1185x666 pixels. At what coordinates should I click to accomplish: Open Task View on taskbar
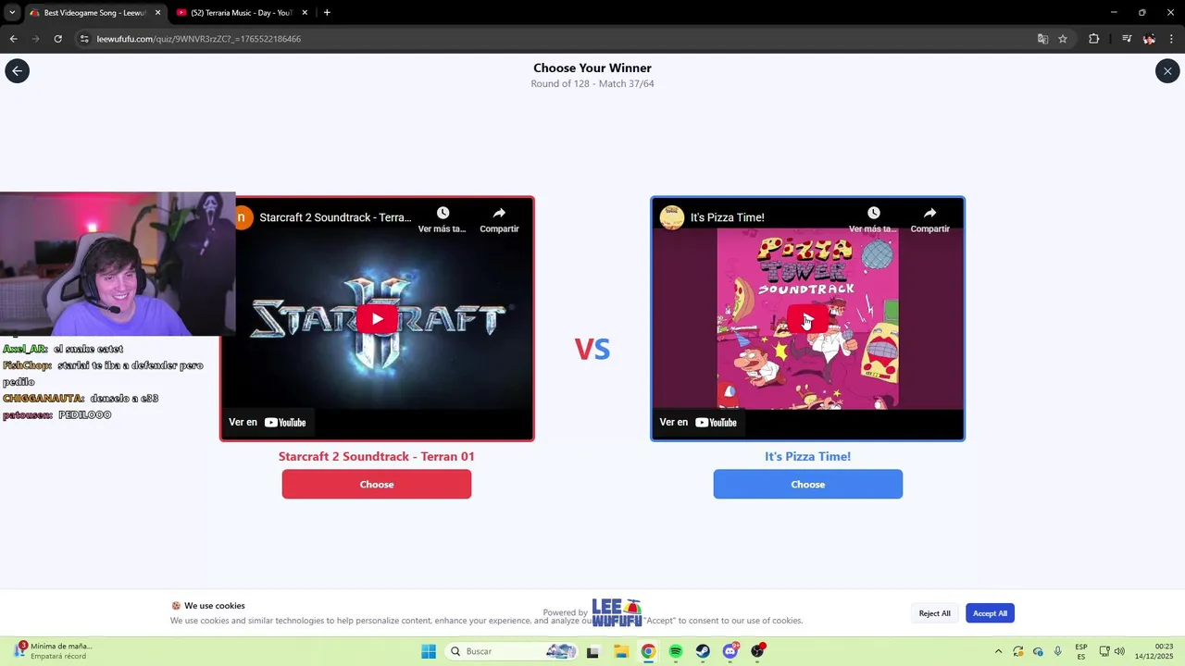coord(592,651)
